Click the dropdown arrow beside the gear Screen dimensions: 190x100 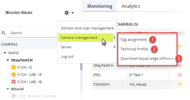tap(72, 13)
